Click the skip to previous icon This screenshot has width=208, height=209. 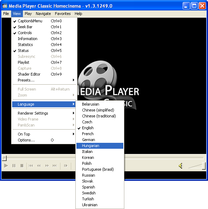click(31, 166)
